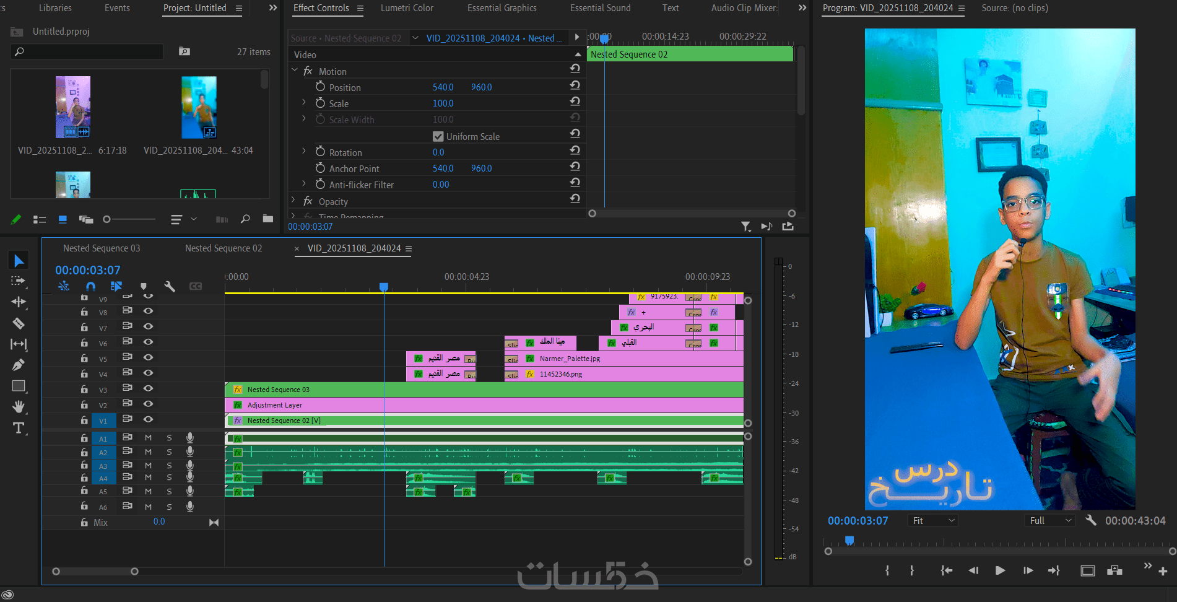The width and height of the screenshot is (1177, 602).
Task: Open the Essential Graphics tab
Action: (502, 8)
